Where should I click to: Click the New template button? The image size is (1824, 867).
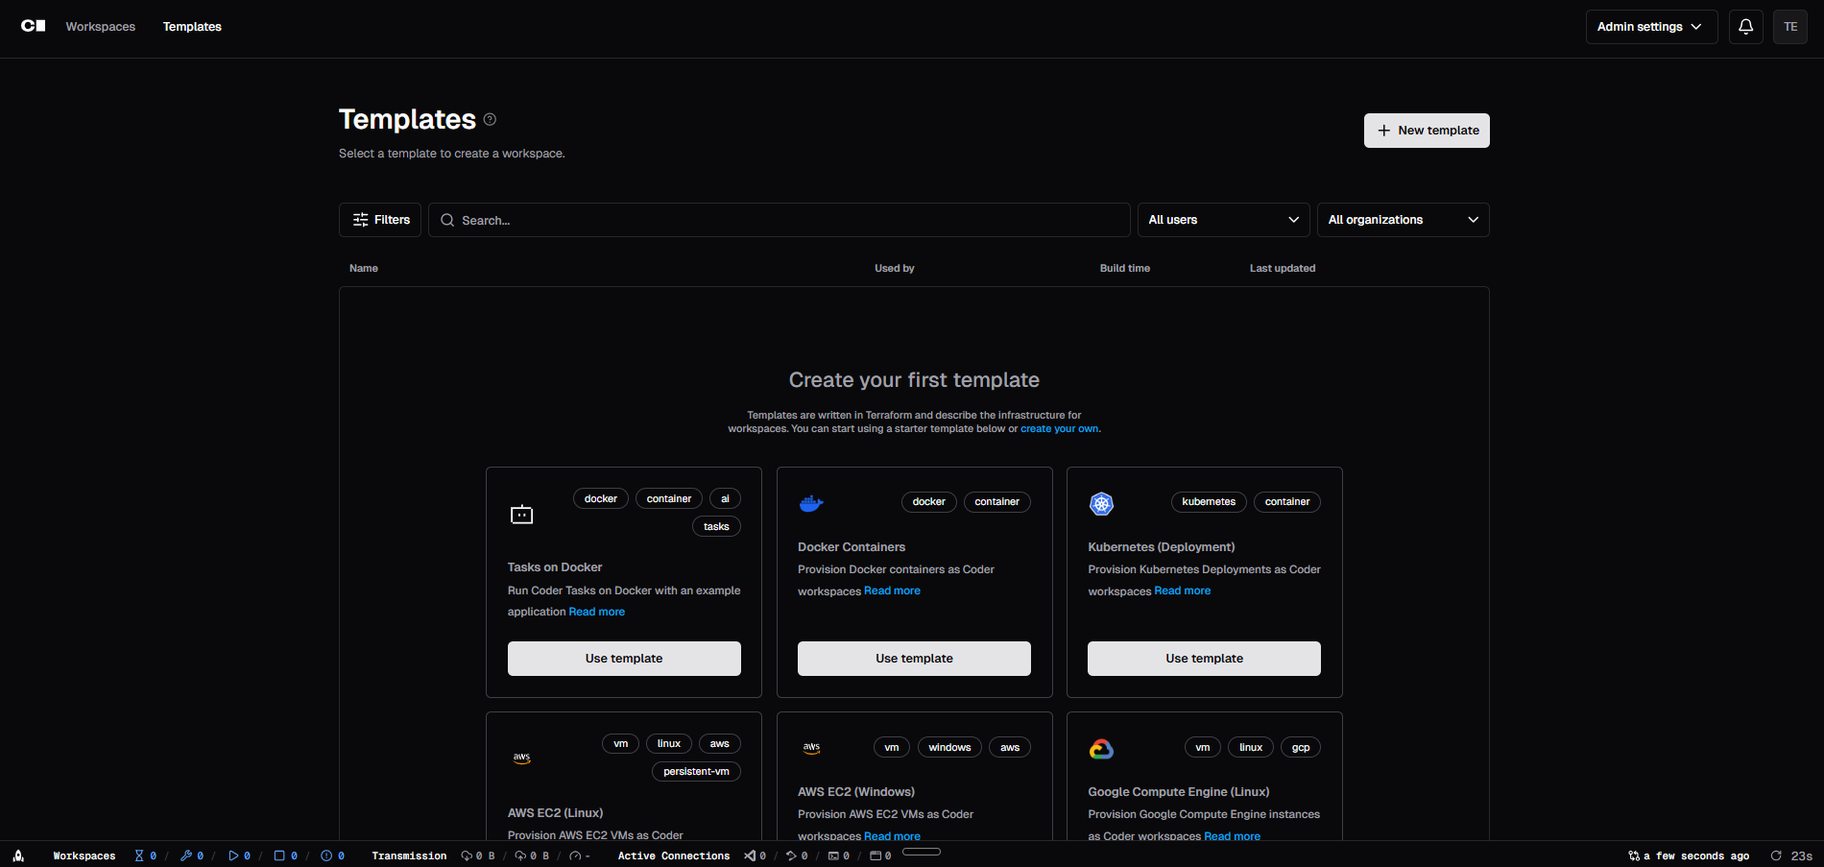point(1427,130)
